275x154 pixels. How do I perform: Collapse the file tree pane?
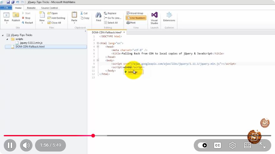coord(85,31)
